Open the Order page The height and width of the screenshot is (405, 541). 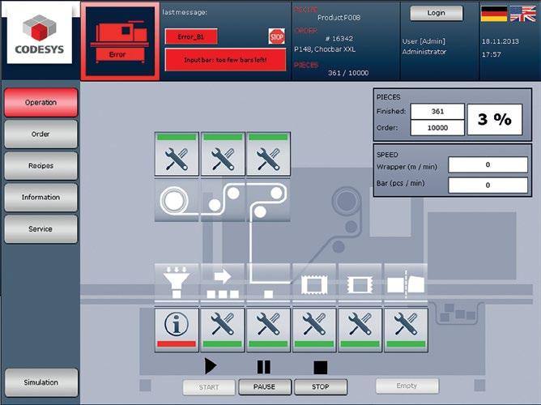[40, 134]
